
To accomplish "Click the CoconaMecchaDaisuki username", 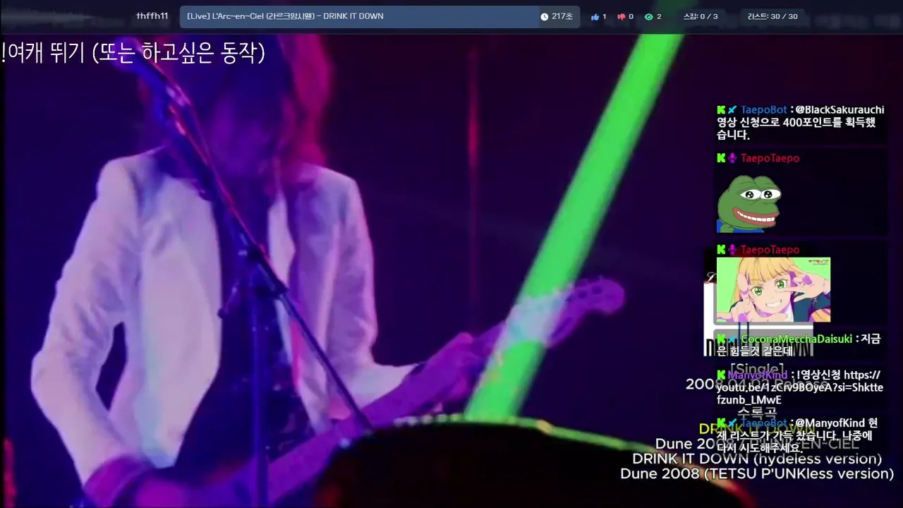I will click(796, 339).
